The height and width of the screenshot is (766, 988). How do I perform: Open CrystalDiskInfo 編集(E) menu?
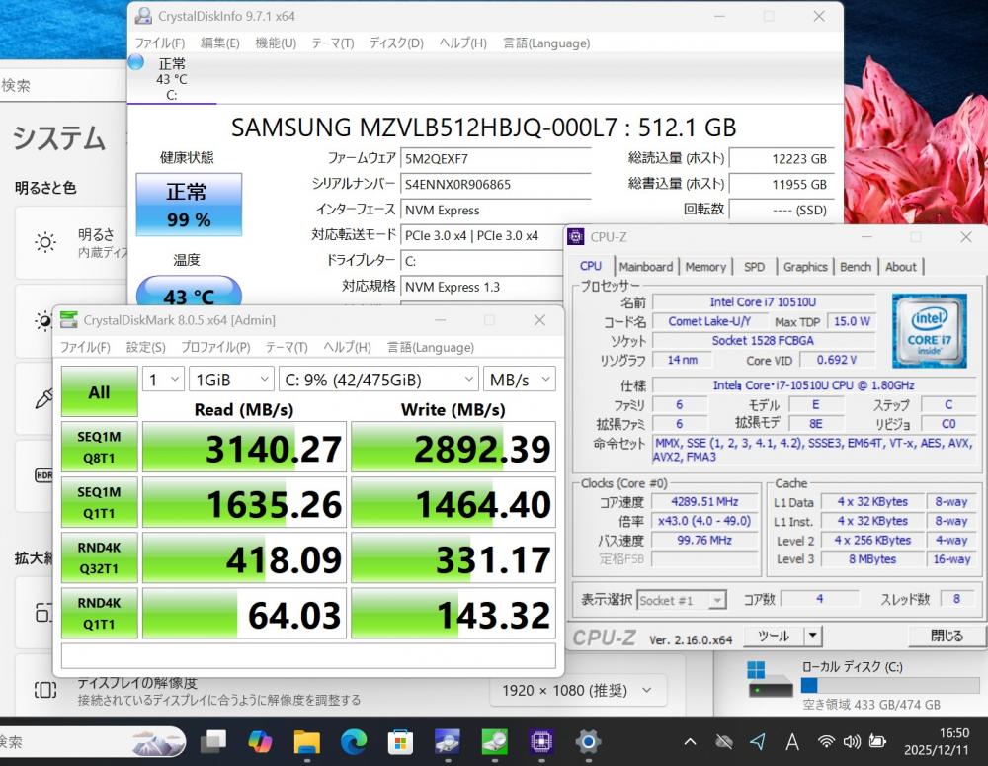pos(220,43)
